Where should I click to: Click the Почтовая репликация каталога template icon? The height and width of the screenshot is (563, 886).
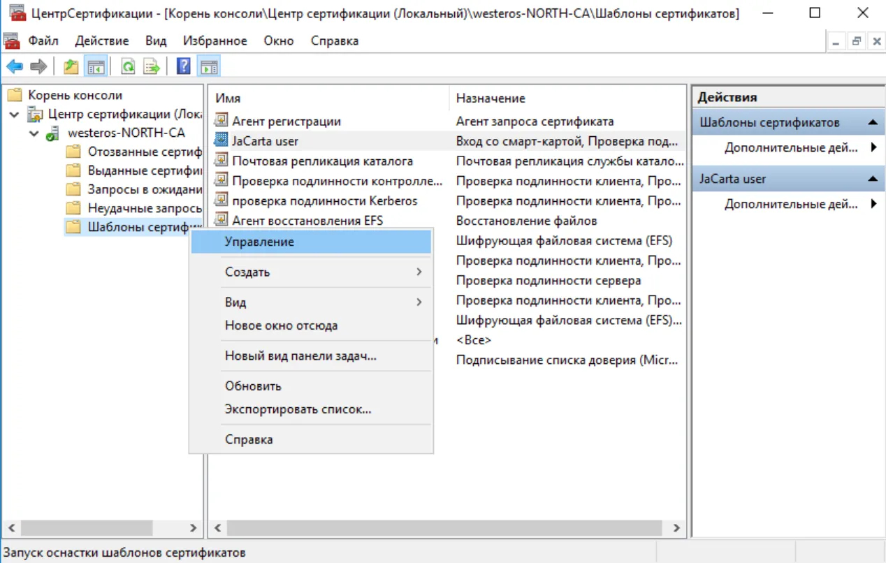click(221, 161)
